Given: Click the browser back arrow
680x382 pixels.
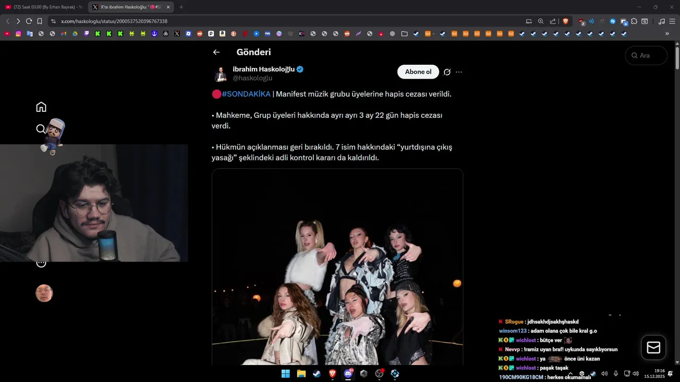Looking at the screenshot, I should coord(7,21).
